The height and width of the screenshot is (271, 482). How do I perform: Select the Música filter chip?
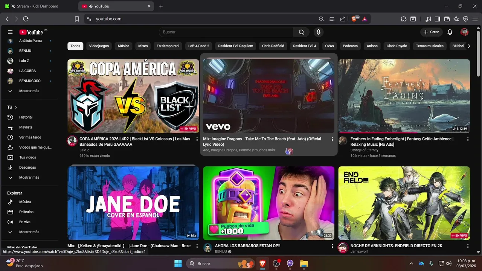[x=124, y=46]
